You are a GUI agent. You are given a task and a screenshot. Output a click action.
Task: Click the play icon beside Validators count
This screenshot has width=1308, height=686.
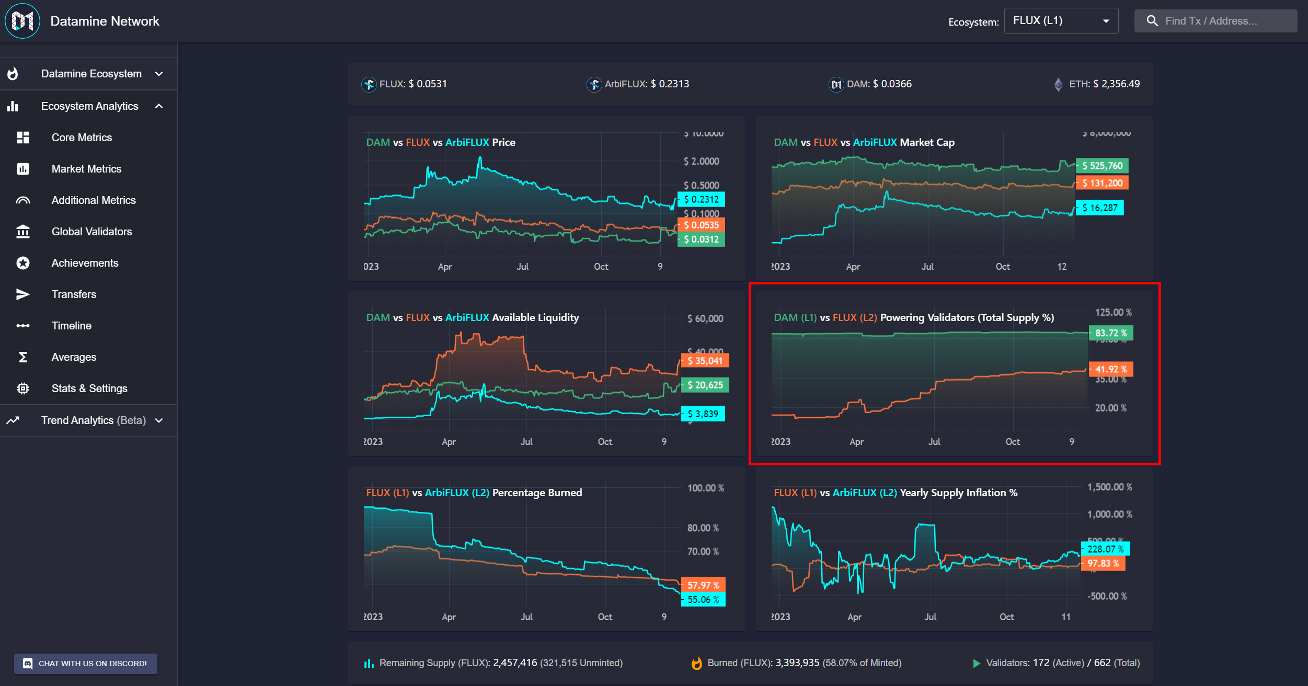[976, 664]
